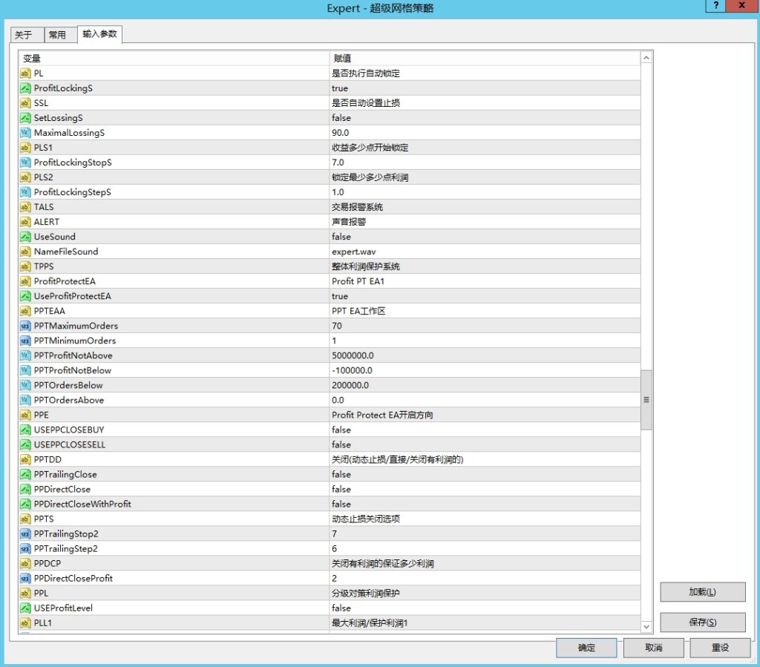Click the integer icon beside PPTMaximumOrders
Image resolution: width=760 pixels, height=667 pixels.
(25, 326)
